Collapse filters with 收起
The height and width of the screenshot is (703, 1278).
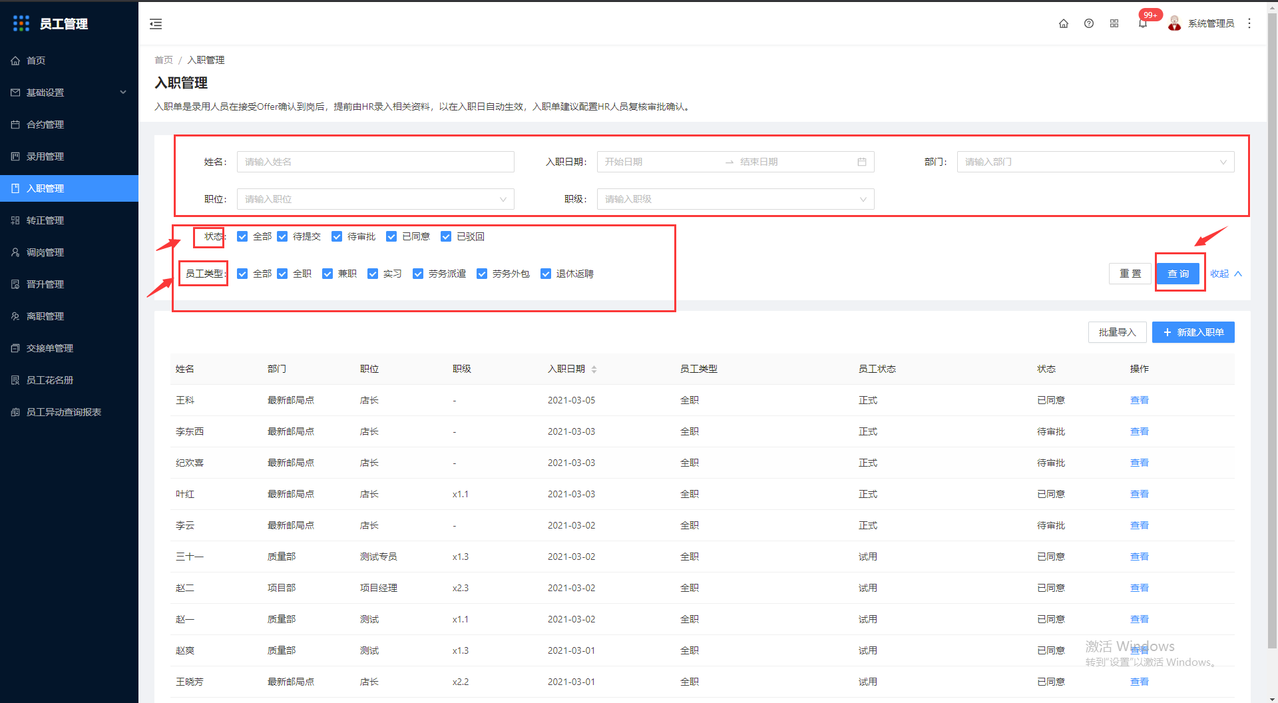coord(1226,274)
